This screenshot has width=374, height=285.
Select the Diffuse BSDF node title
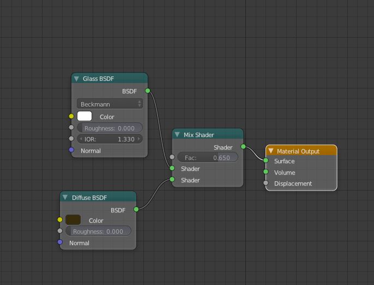[89, 198]
